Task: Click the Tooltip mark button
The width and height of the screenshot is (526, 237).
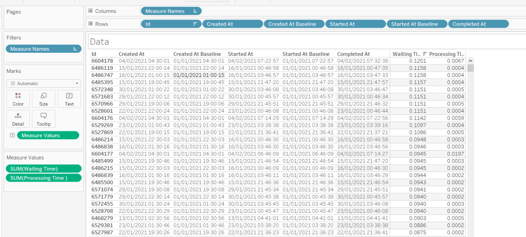Action: (x=44, y=119)
